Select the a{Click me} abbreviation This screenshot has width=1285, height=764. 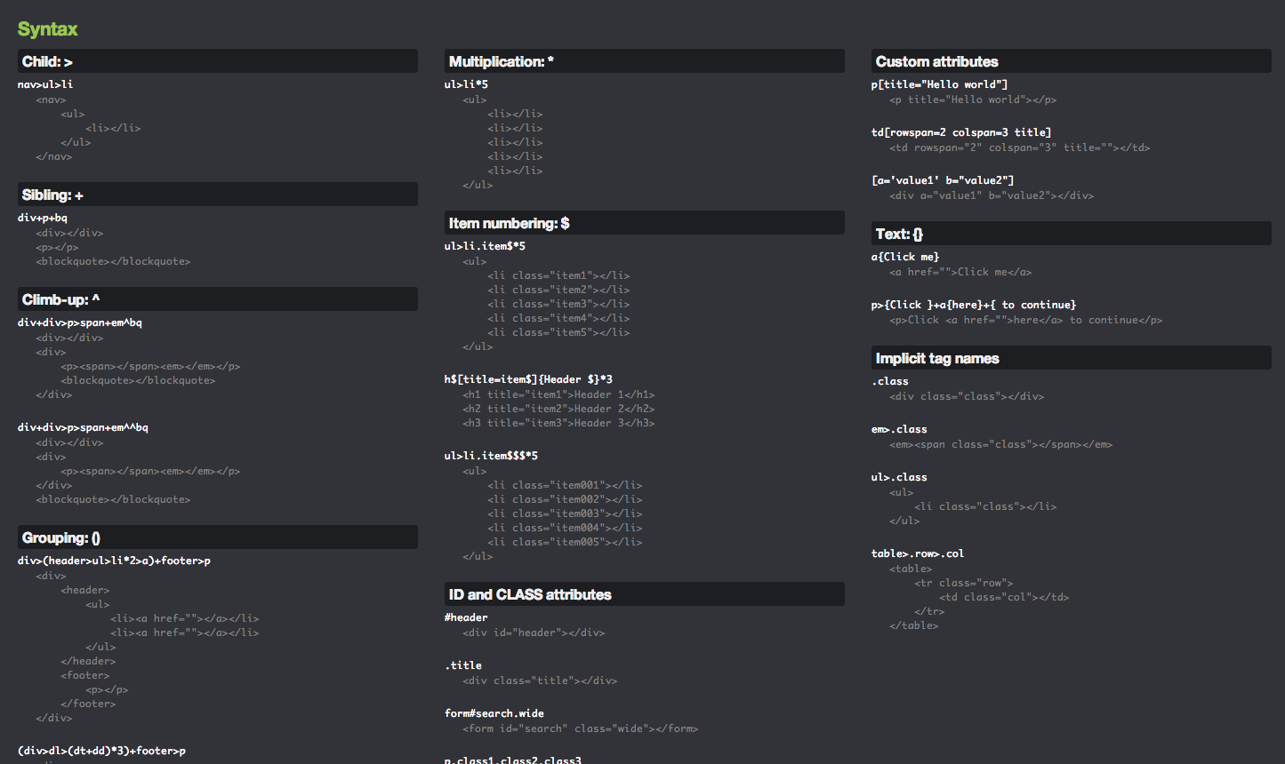coord(905,257)
